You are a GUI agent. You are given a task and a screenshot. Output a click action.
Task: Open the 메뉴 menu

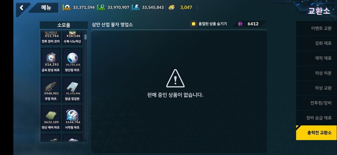pyautogui.click(x=47, y=7)
